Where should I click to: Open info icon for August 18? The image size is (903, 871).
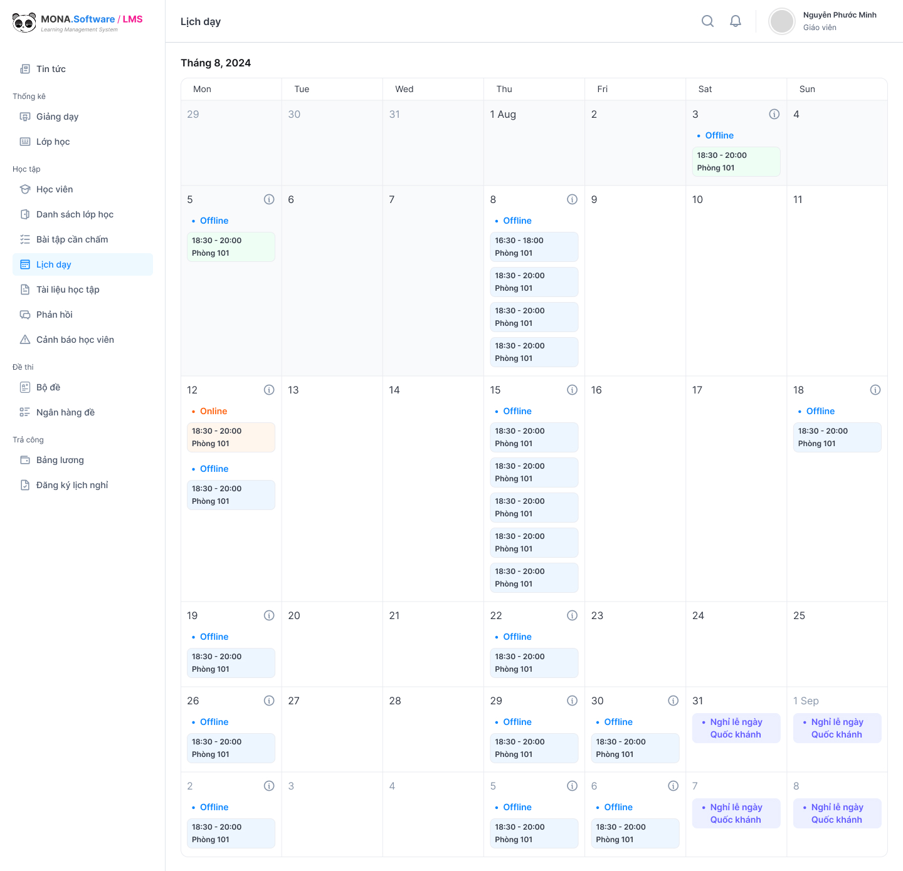pos(875,390)
